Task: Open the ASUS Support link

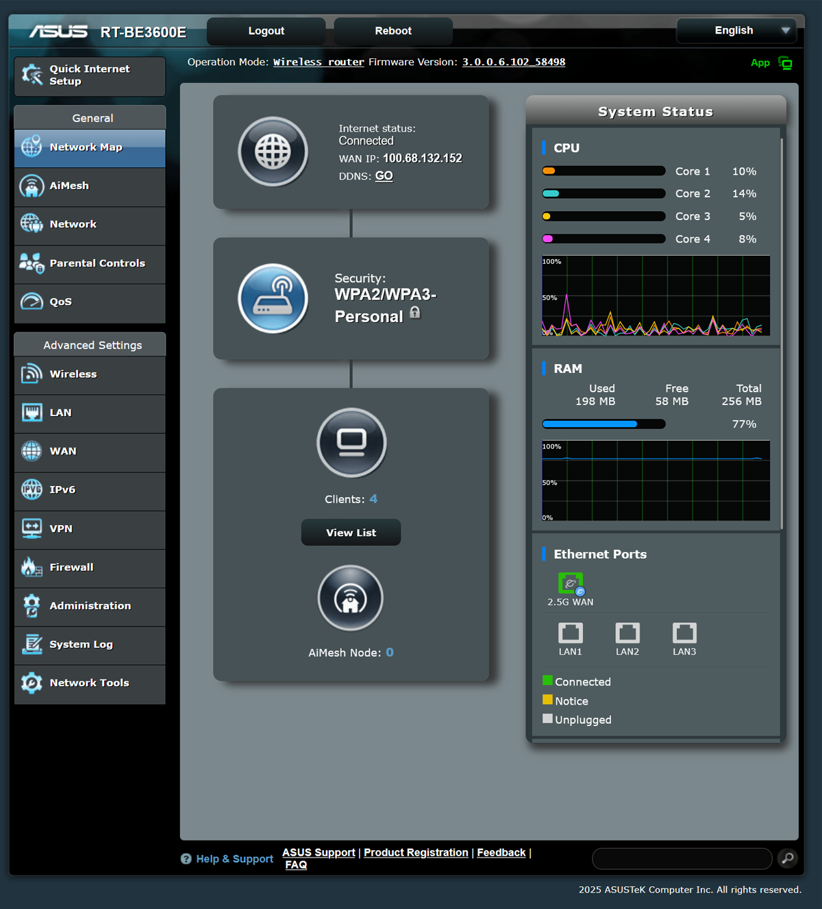Action: (x=319, y=852)
